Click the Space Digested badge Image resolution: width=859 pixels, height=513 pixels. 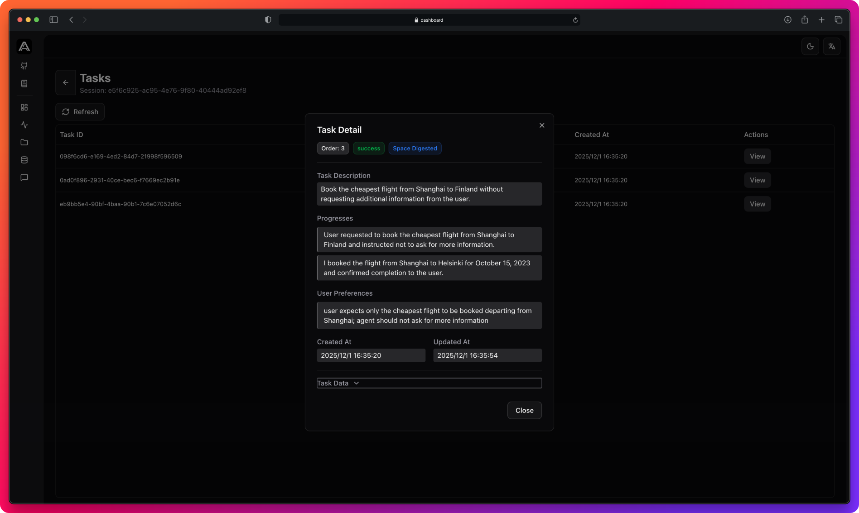click(x=415, y=148)
